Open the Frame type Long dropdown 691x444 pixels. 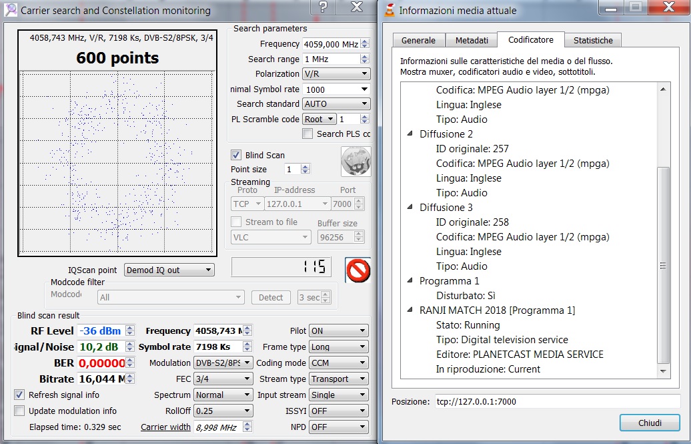tap(338, 347)
